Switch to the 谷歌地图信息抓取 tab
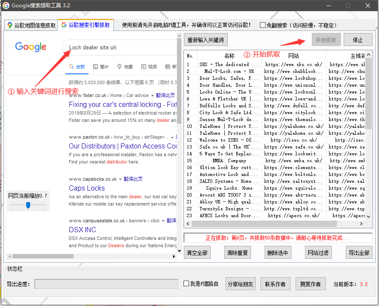The width and height of the screenshot is (379, 306). [31, 25]
